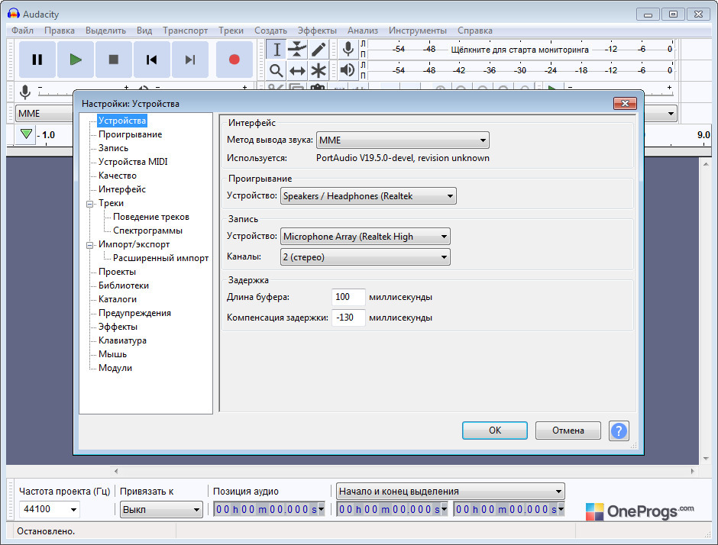Select Устройства MIDI in preferences tree
Screen dimensions: 718x545
click(133, 162)
